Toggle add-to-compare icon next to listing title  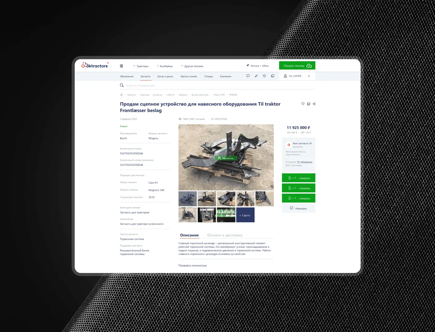(308, 104)
